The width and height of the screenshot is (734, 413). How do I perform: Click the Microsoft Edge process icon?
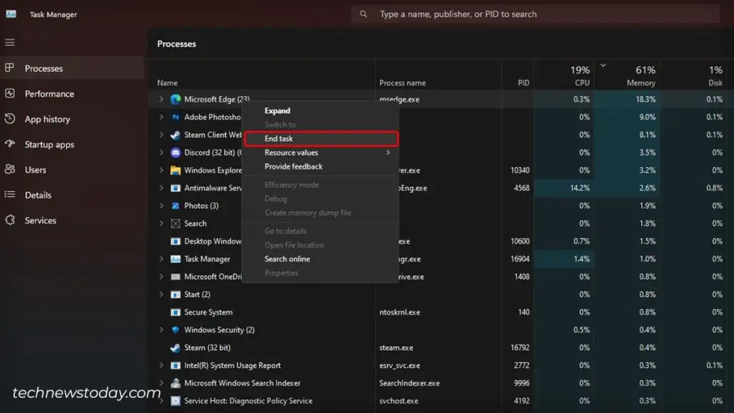(176, 99)
